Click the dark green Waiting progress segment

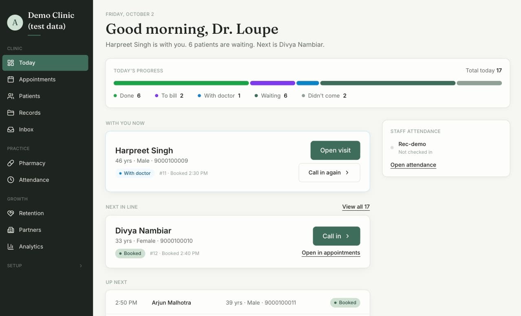click(388, 83)
